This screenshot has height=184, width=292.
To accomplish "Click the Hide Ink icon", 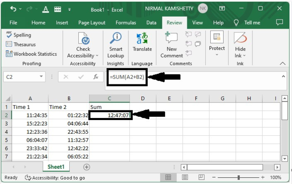I will pyautogui.click(x=240, y=38).
